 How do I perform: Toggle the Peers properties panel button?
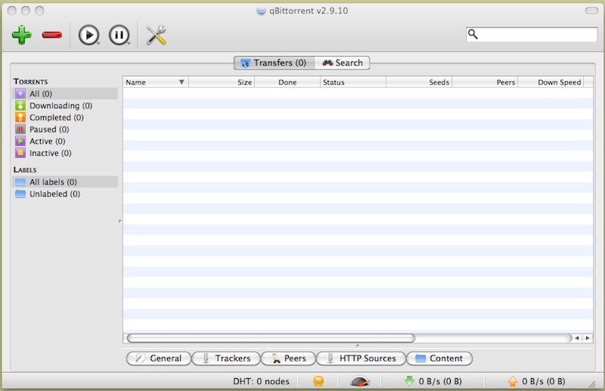(287, 358)
